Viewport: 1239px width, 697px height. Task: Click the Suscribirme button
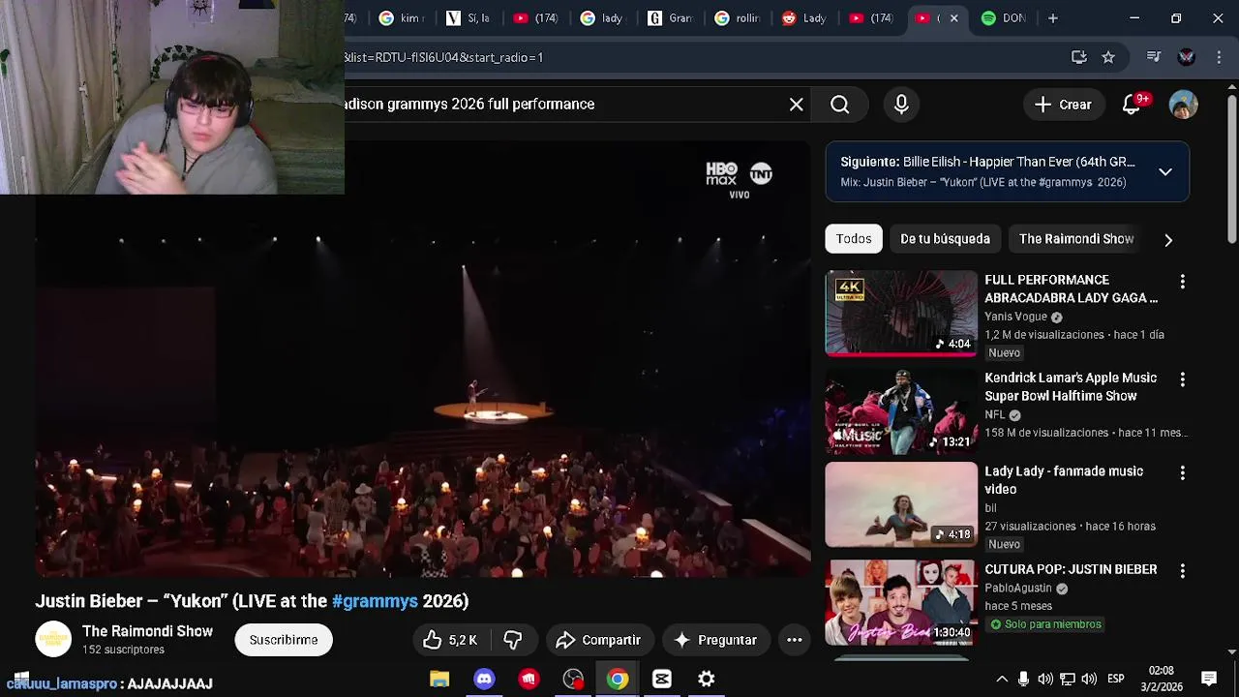[x=284, y=640]
